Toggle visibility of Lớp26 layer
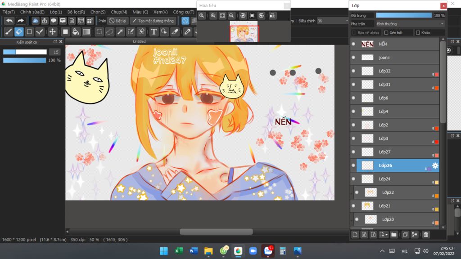Image resolution: width=461 pixels, height=259 pixels. point(353,165)
